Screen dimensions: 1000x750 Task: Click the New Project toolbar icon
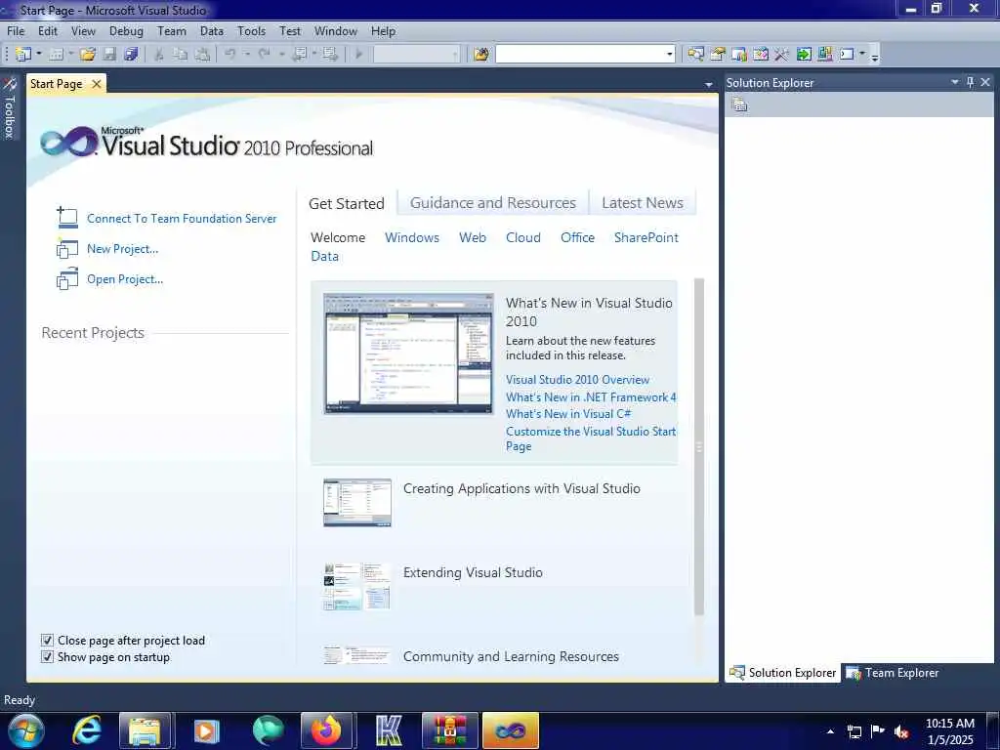point(23,55)
